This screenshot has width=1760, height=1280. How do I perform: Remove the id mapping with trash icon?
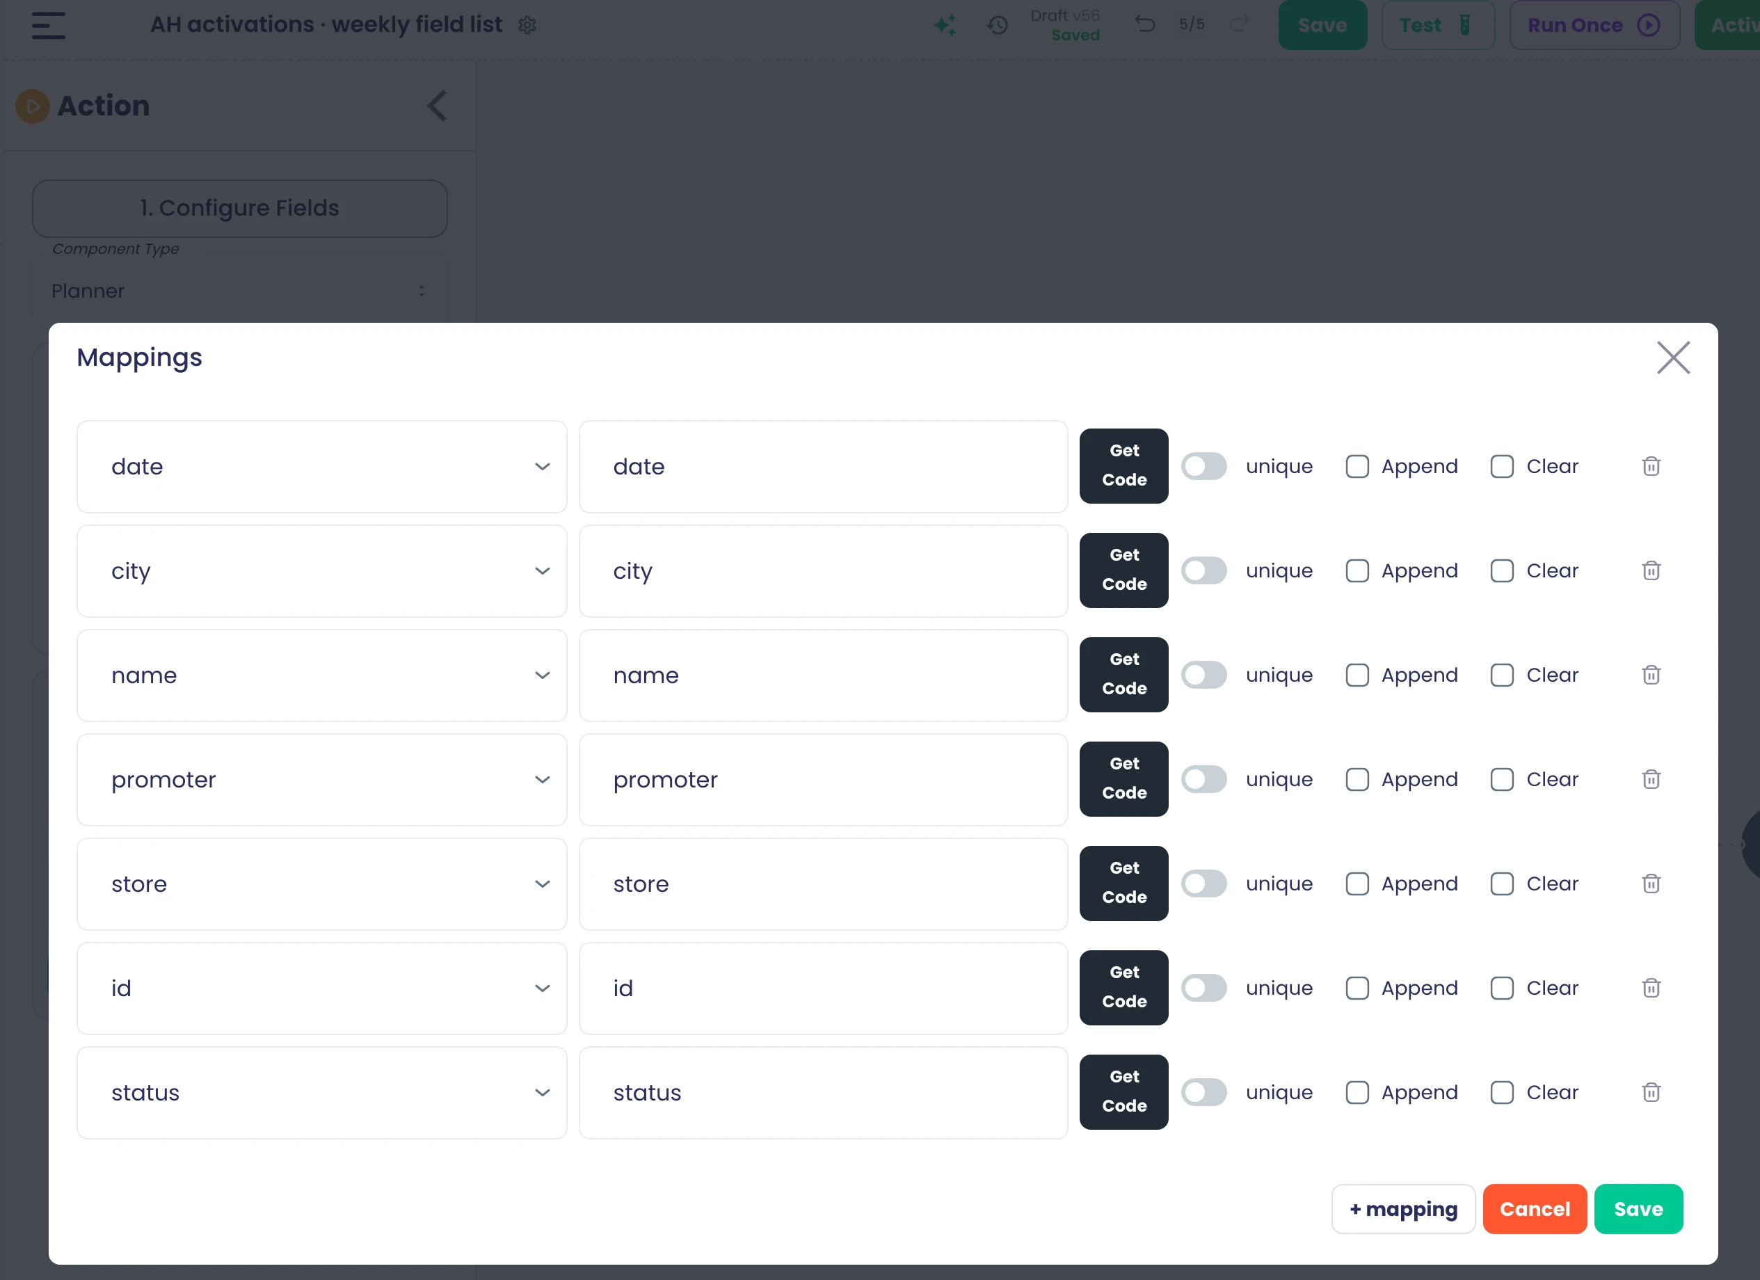tap(1651, 988)
